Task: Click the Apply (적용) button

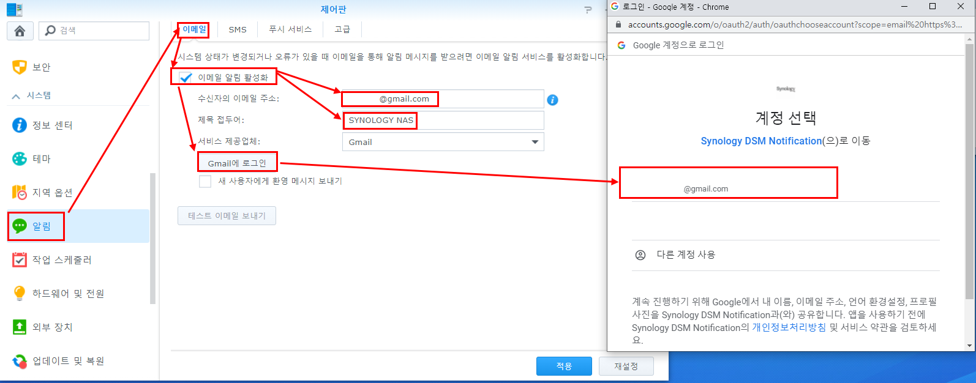Action: 564,366
